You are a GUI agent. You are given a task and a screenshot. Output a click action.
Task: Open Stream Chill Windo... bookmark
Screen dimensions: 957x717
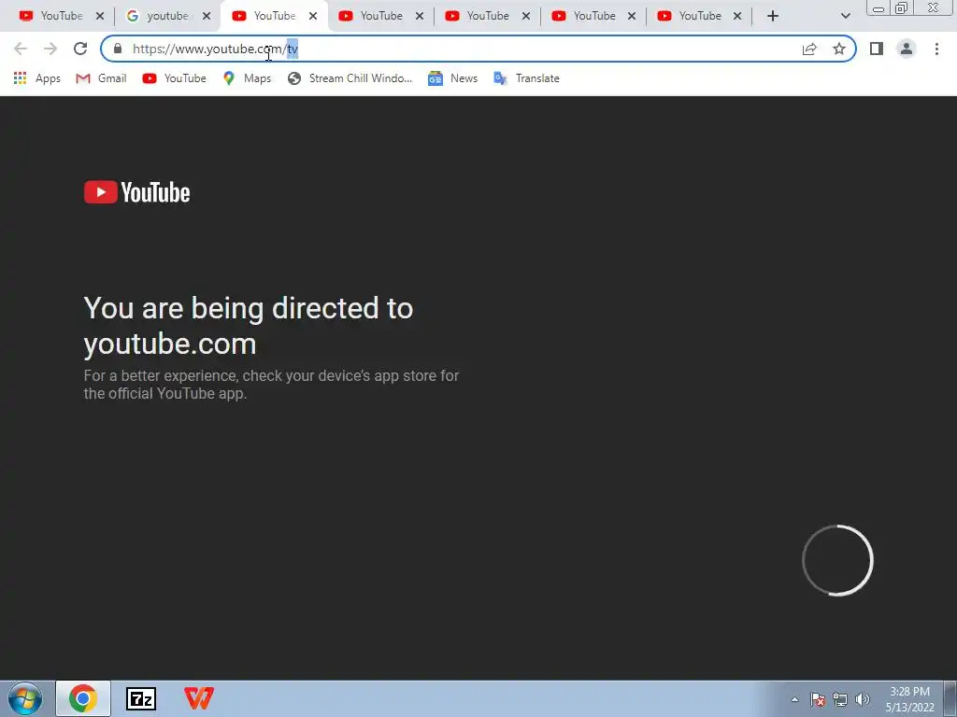350,78
